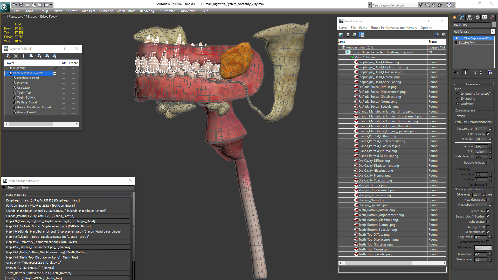
Task: Open the MAXScript menu
Action: 188,11
